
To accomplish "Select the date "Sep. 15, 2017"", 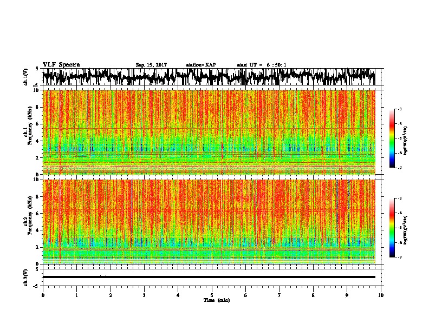I will click(x=151, y=65).
